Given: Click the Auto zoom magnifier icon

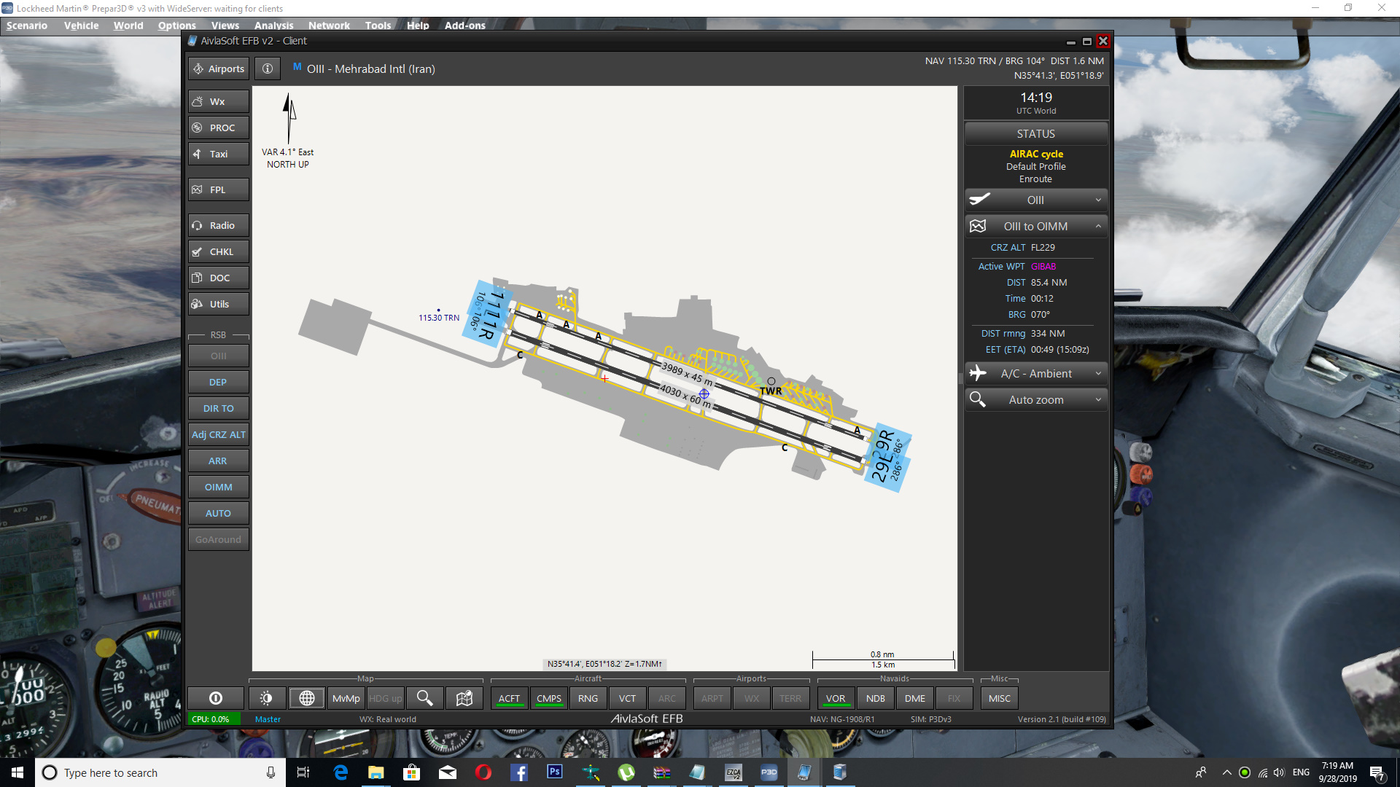Looking at the screenshot, I should click(978, 399).
